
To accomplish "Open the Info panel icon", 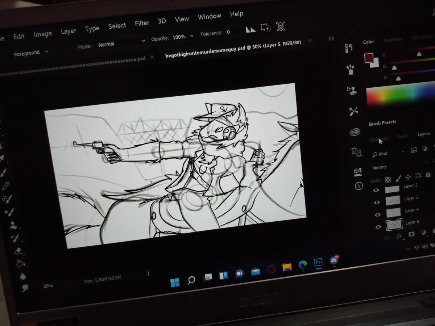I will tap(359, 186).
